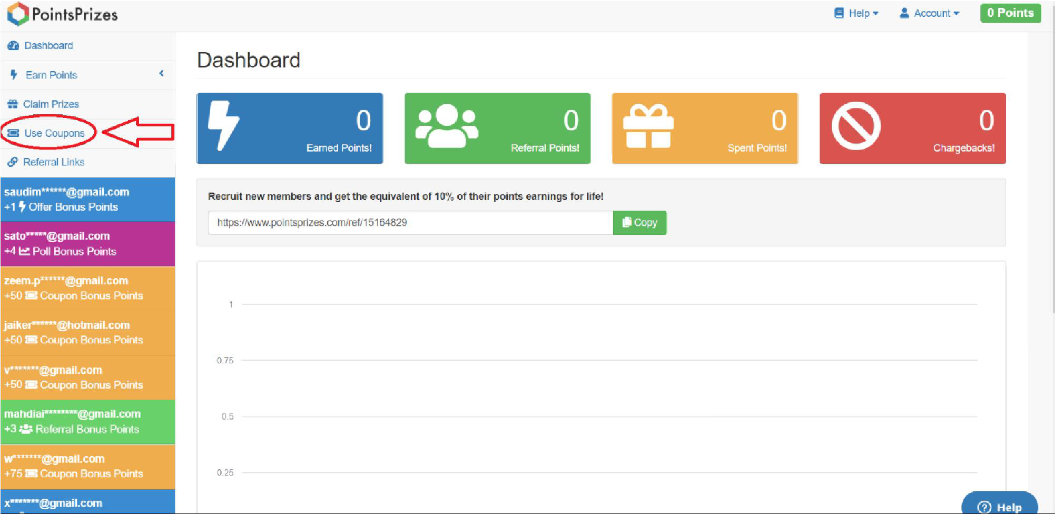Click the PointsPrizes brand name
Image resolution: width=1055 pixels, height=514 pixels.
coord(75,14)
